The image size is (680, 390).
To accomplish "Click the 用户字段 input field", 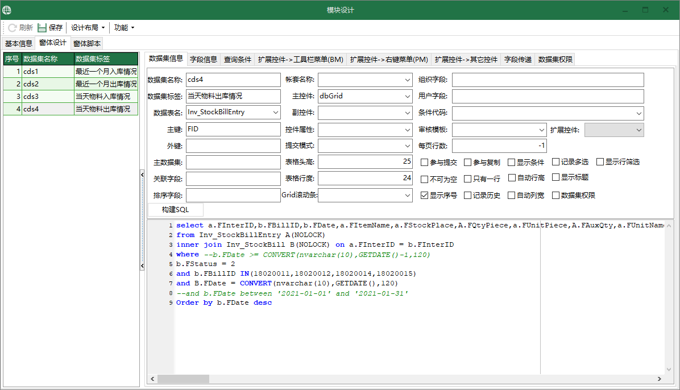I will 548,96.
